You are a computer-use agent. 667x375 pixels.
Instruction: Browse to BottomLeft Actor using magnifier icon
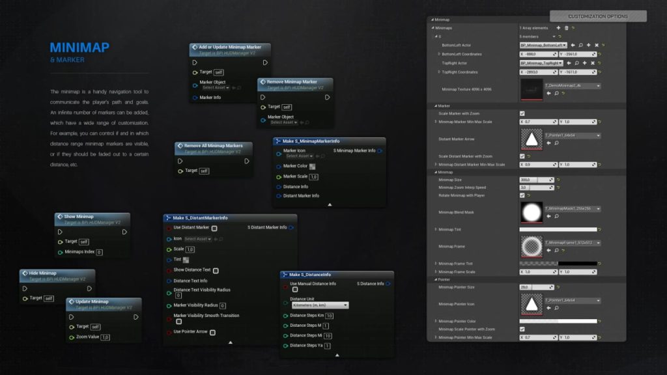580,45
